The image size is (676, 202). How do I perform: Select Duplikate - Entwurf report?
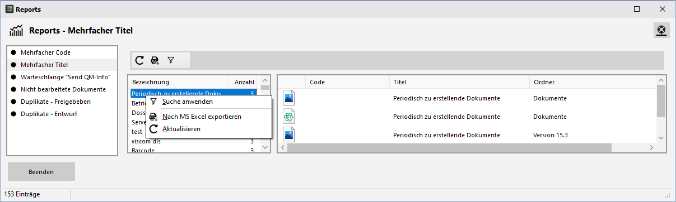[x=62, y=114]
